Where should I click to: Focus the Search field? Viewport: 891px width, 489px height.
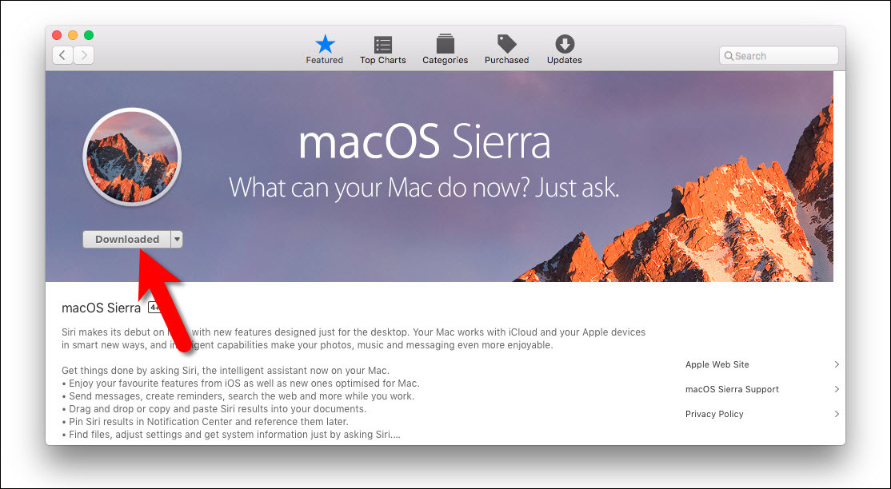pyautogui.click(x=778, y=56)
